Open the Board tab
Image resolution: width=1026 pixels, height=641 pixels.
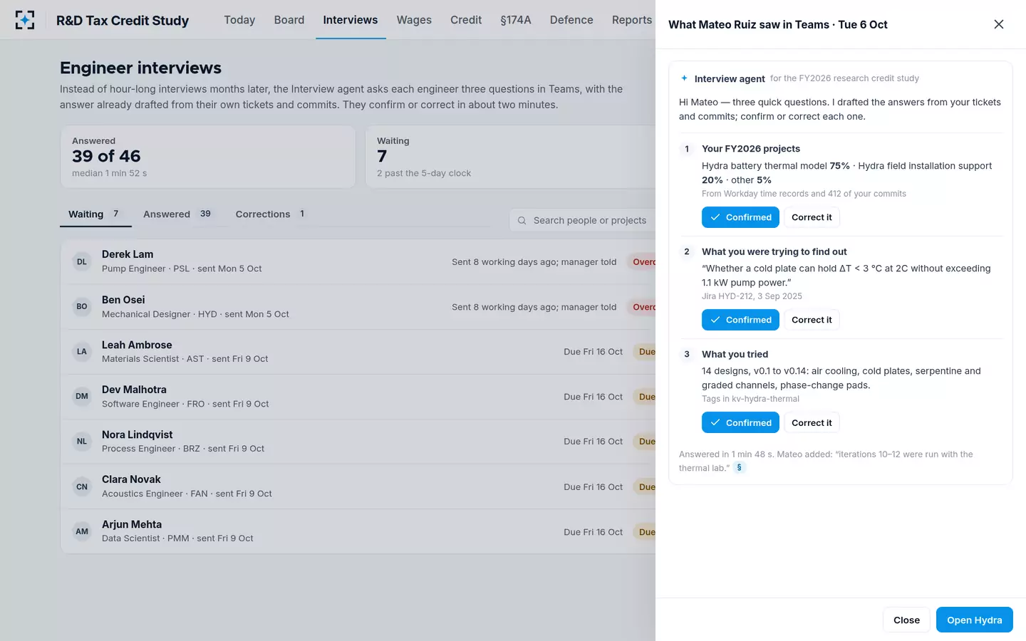(289, 20)
